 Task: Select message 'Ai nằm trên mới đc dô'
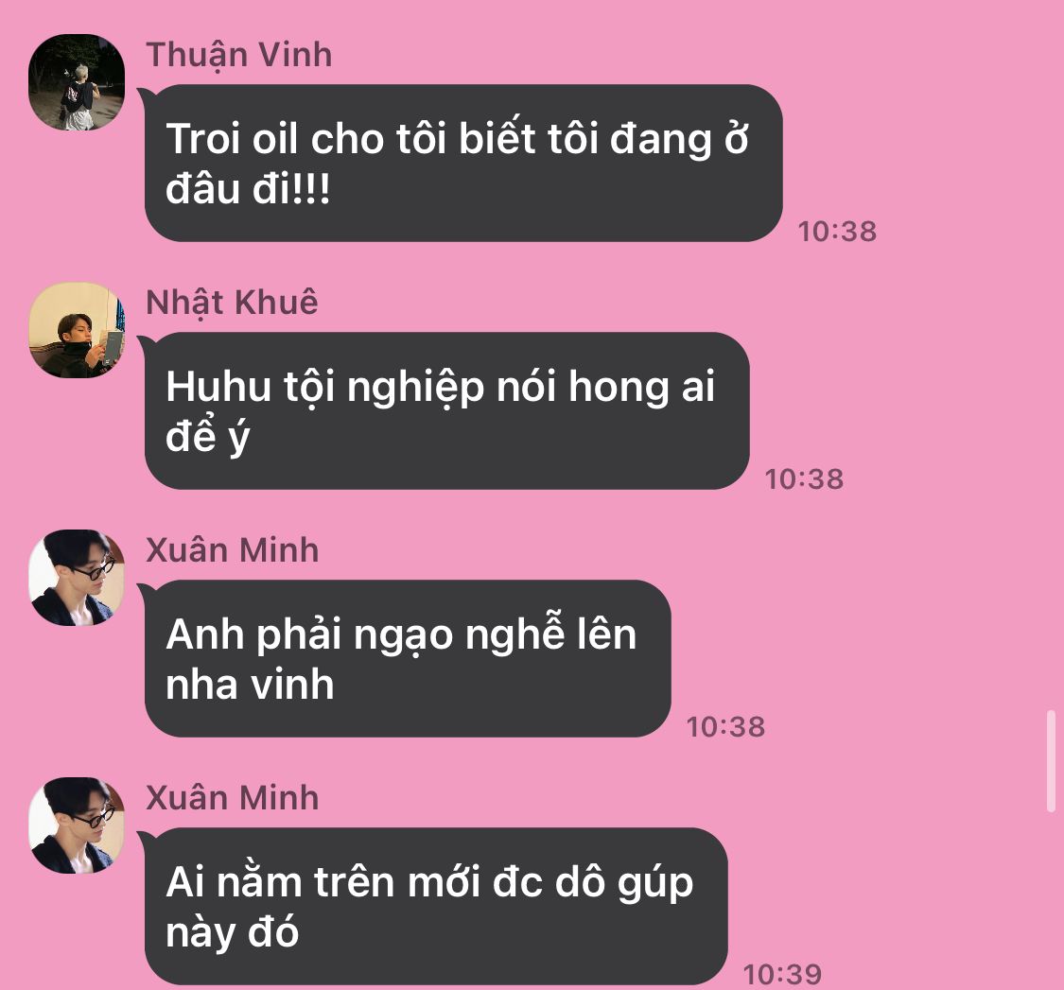pos(436,906)
